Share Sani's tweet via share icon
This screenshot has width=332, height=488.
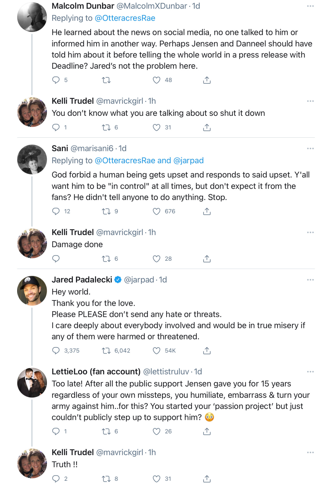coord(207,211)
